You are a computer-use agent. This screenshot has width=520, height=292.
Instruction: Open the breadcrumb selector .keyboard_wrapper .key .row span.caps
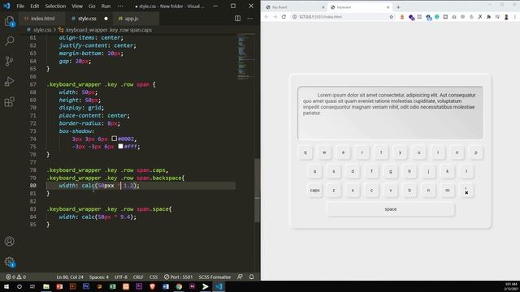point(108,30)
